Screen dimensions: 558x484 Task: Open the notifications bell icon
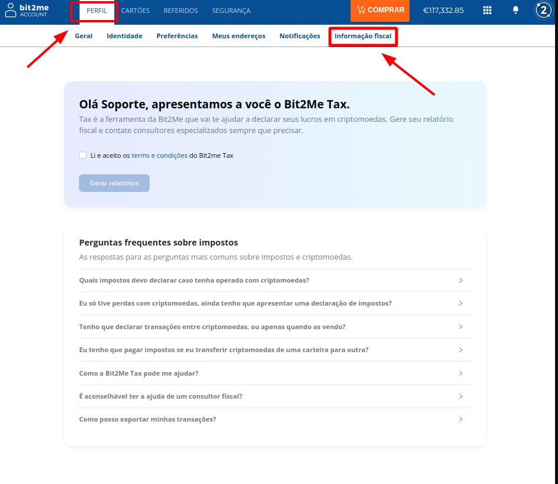click(516, 10)
